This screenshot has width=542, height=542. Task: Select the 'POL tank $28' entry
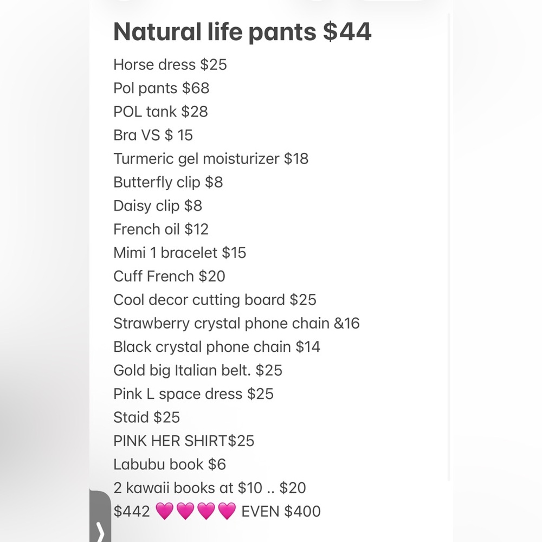(160, 112)
